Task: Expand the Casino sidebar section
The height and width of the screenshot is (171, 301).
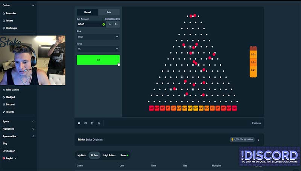Action: [x=33, y=5]
